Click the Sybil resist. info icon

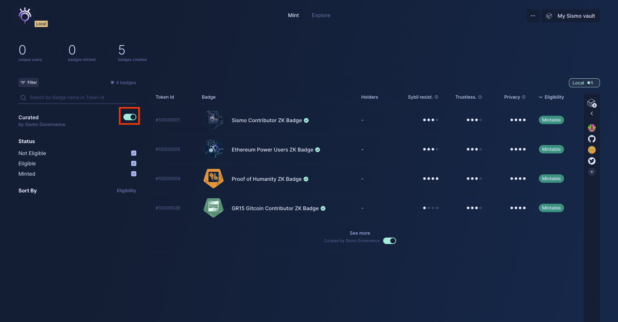coord(436,97)
